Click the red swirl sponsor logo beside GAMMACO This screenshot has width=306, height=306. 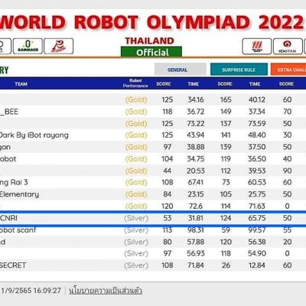59,46
